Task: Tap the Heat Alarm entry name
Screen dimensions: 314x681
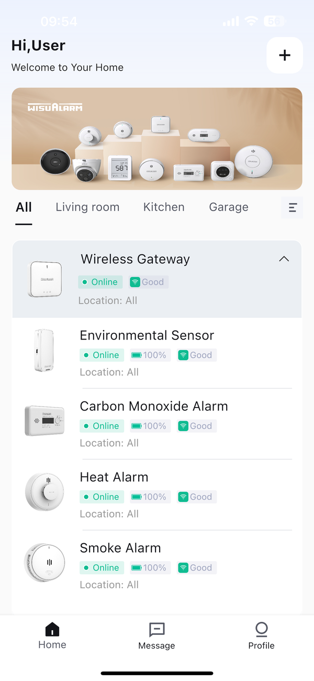Action: pos(114,477)
